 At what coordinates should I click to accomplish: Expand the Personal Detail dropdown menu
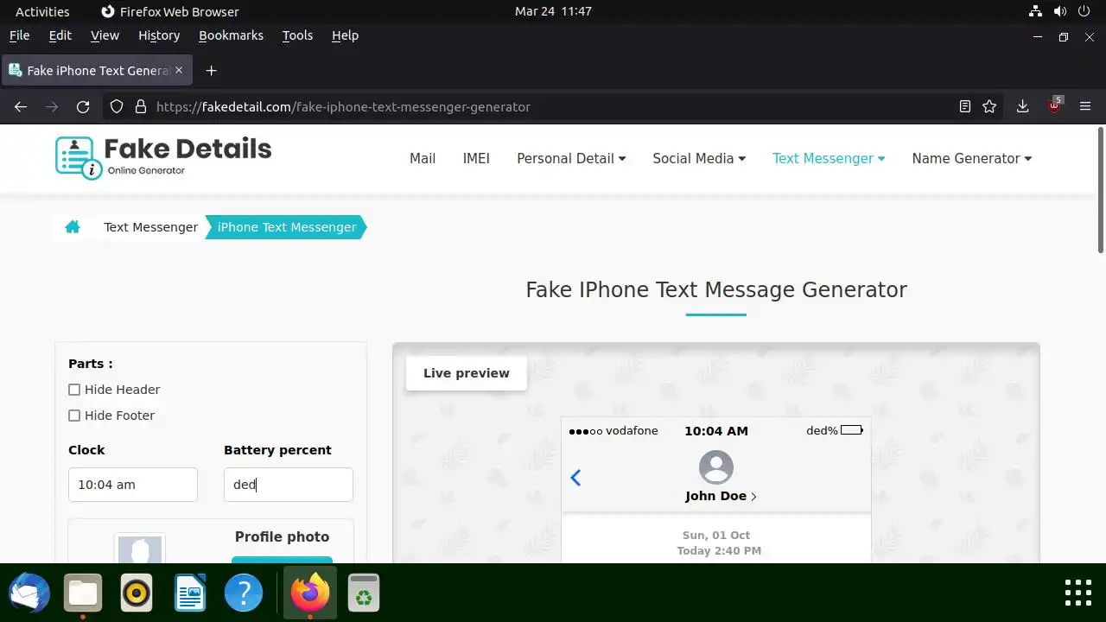tap(571, 158)
